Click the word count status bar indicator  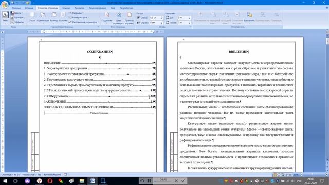(32, 175)
